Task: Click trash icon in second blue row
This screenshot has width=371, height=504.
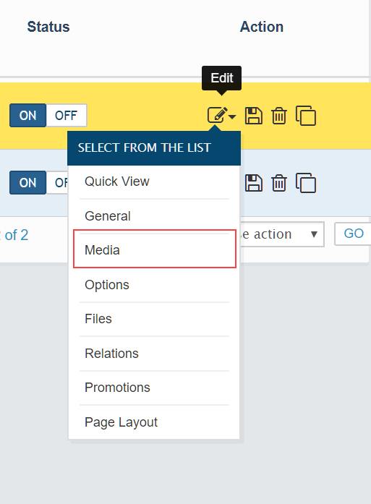Action: pyautogui.click(x=278, y=183)
